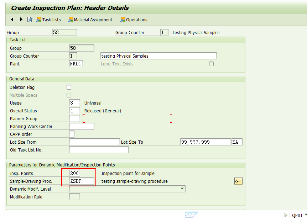Click 'Inspection point for sample' text
This screenshot has height=218, width=307.
(128, 174)
